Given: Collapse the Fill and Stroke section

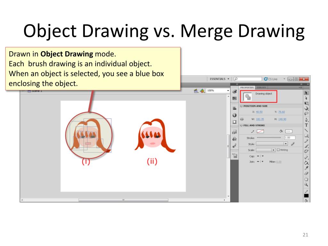Looking at the screenshot, I should (241, 126).
